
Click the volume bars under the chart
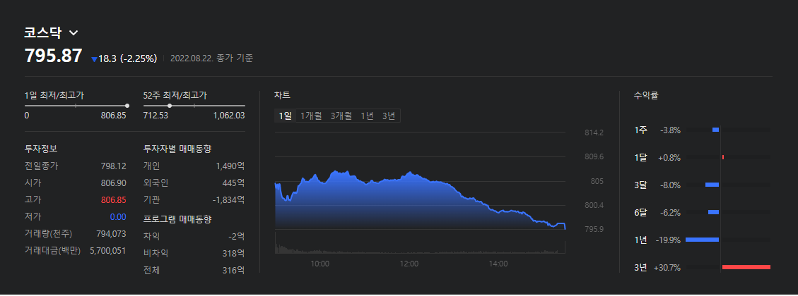[420, 248]
